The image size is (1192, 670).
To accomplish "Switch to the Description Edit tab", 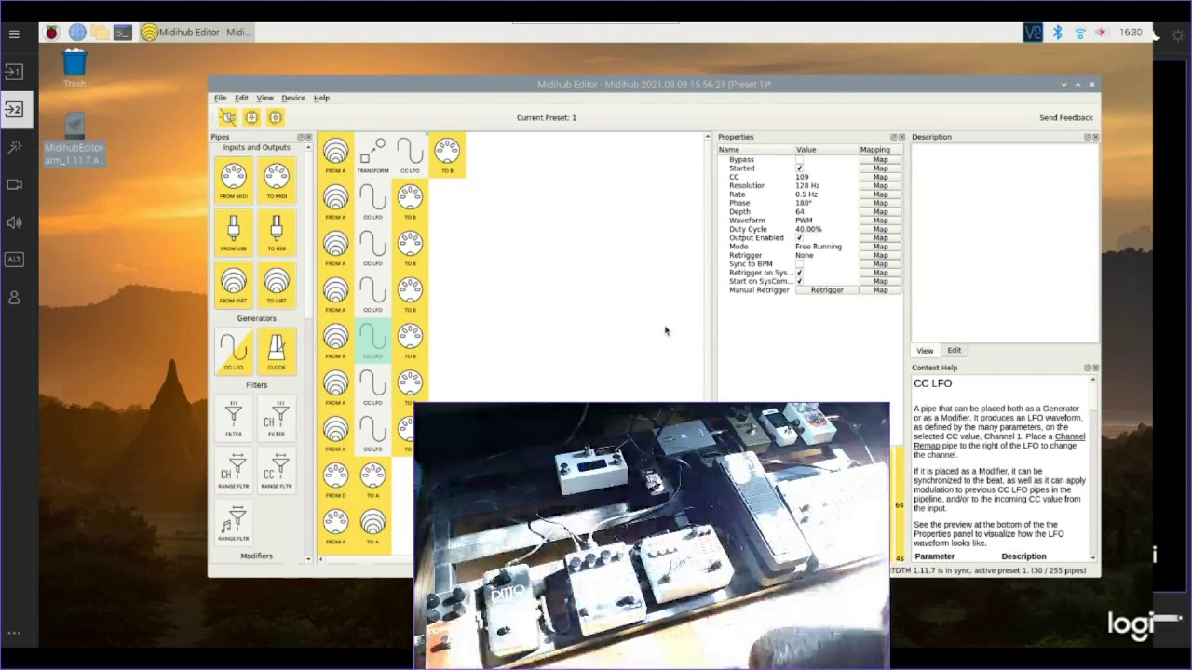I will (955, 351).
